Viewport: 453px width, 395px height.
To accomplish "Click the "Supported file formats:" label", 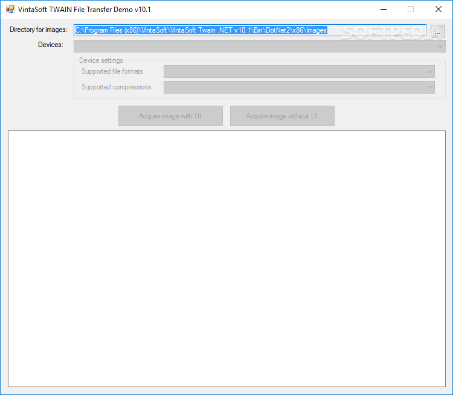I will click(114, 71).
